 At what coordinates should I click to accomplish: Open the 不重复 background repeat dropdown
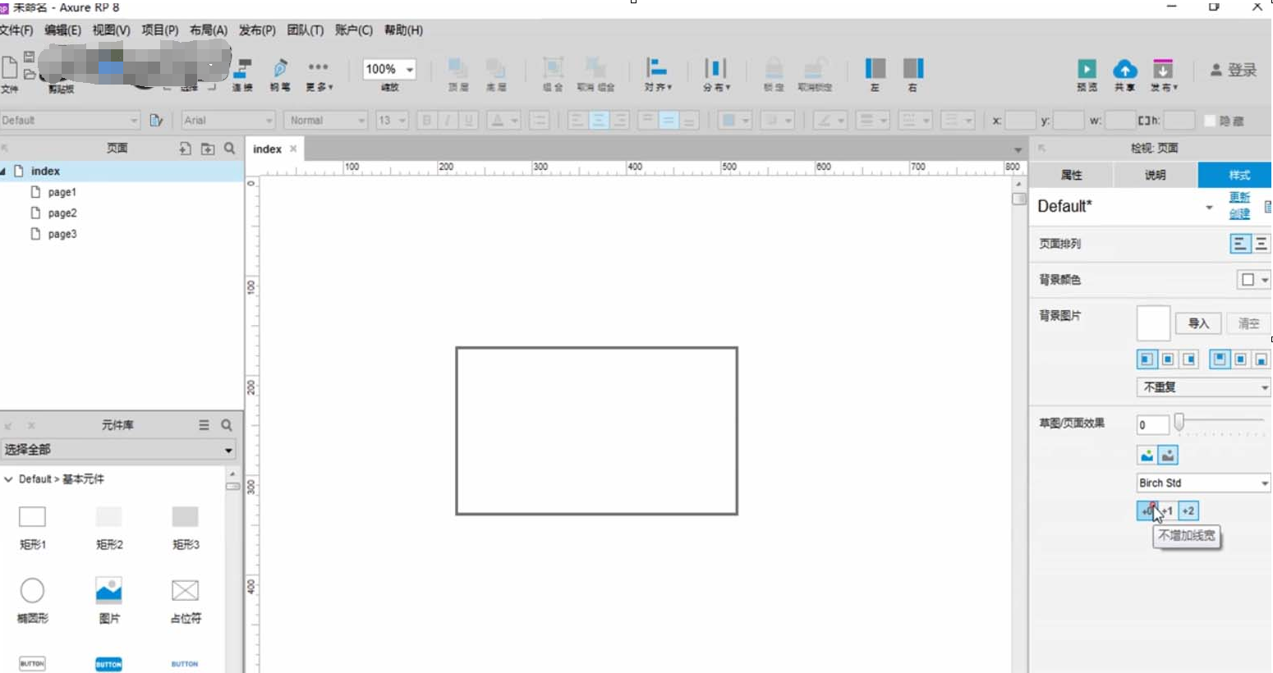[1202, 387]
